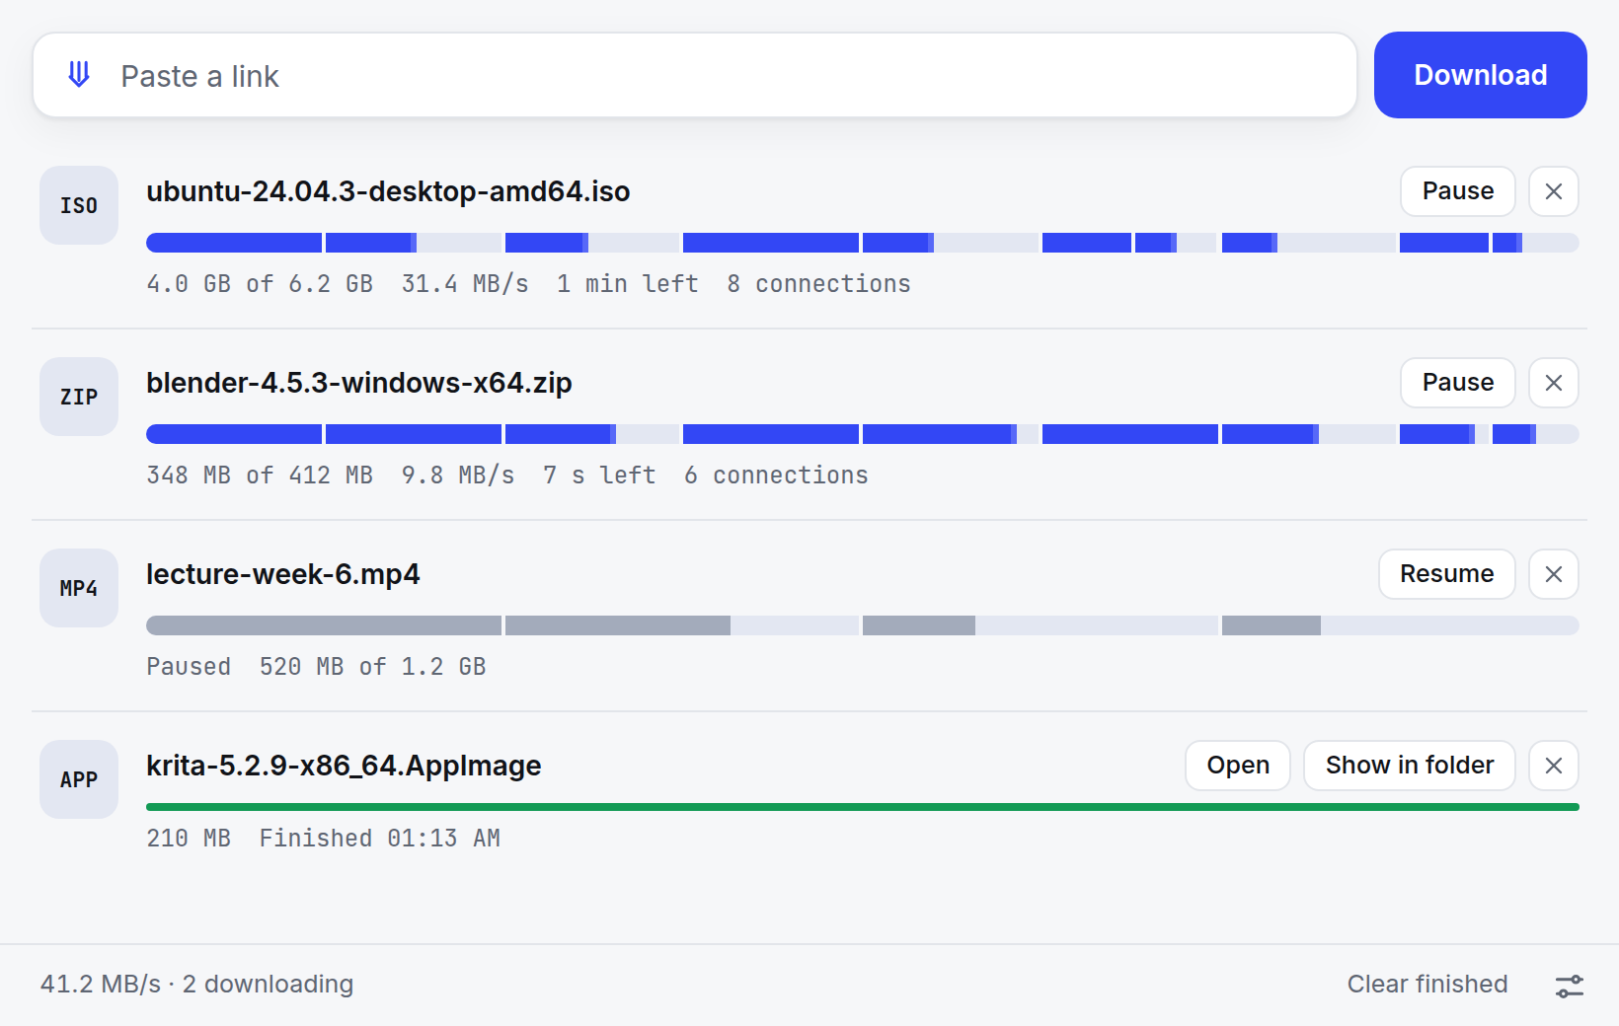This screenshot has height=1026, width=1619.
Task: Select the lecture-week-6.mp4 file name
Action: (x=283, y=574)
